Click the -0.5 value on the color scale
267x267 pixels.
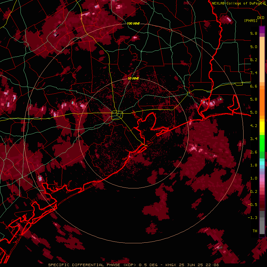pos(252,205)
